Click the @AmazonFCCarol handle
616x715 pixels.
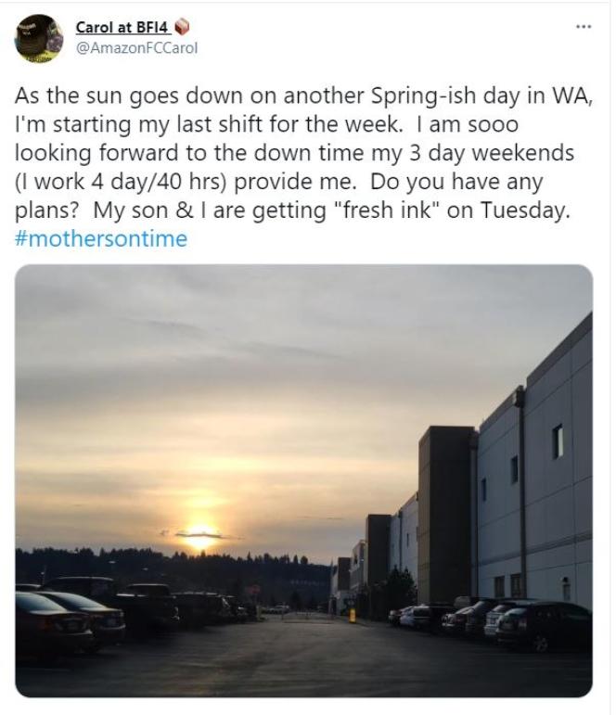pyautogui.click(x=136, y=46)
